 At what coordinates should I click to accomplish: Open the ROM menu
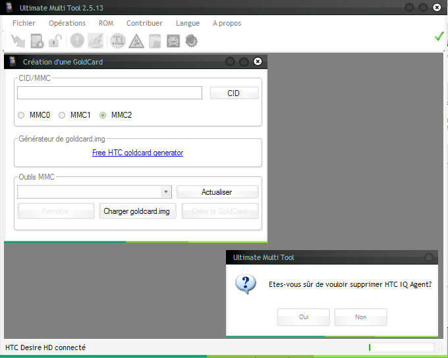pyautogui.click(x=106, y=23)
